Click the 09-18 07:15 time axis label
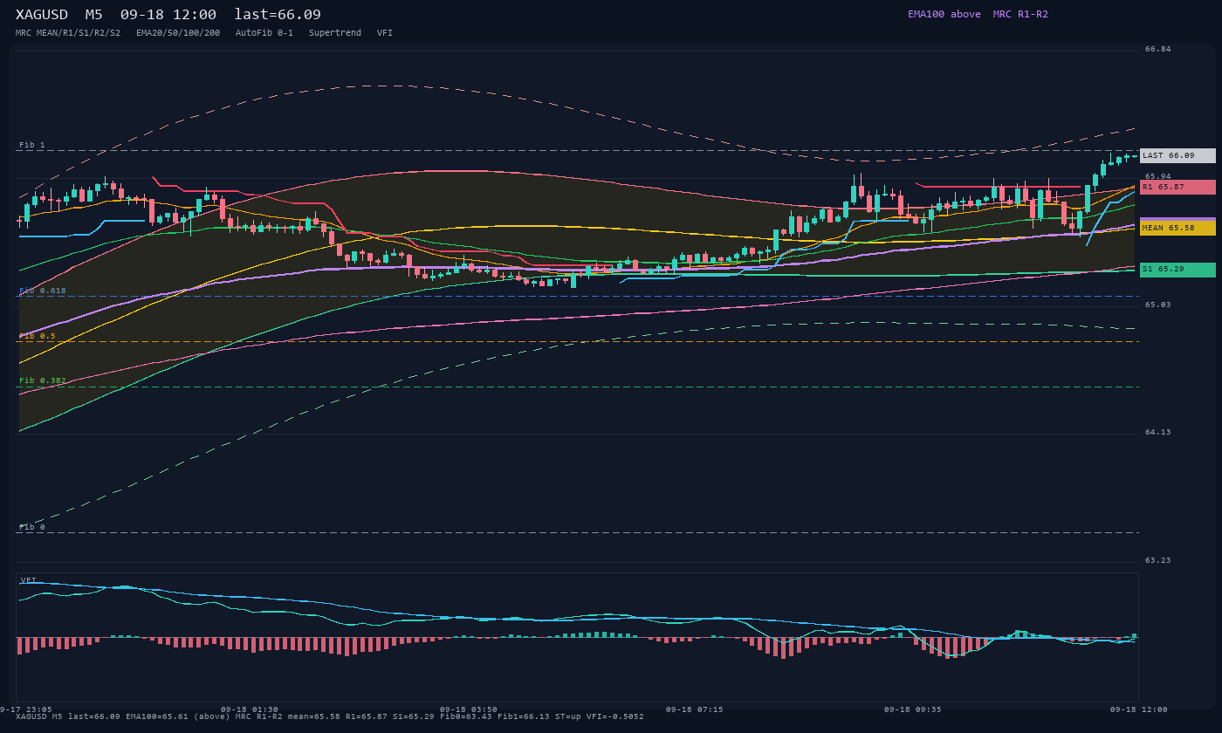 pyautogui.click(x=694, y=709)
